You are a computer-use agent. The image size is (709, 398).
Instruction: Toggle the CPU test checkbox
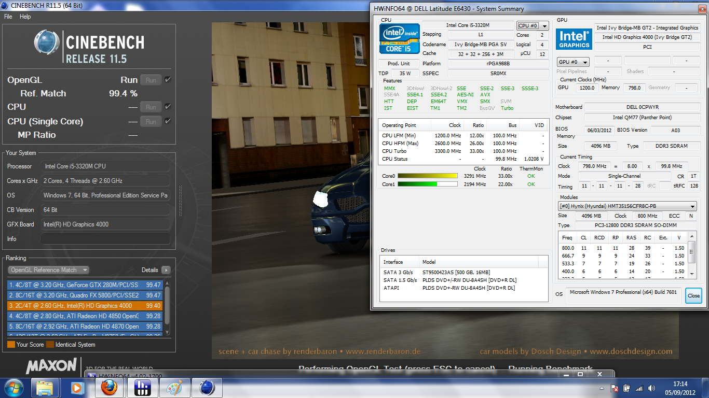pyautogui.click(x=168, y=107)
